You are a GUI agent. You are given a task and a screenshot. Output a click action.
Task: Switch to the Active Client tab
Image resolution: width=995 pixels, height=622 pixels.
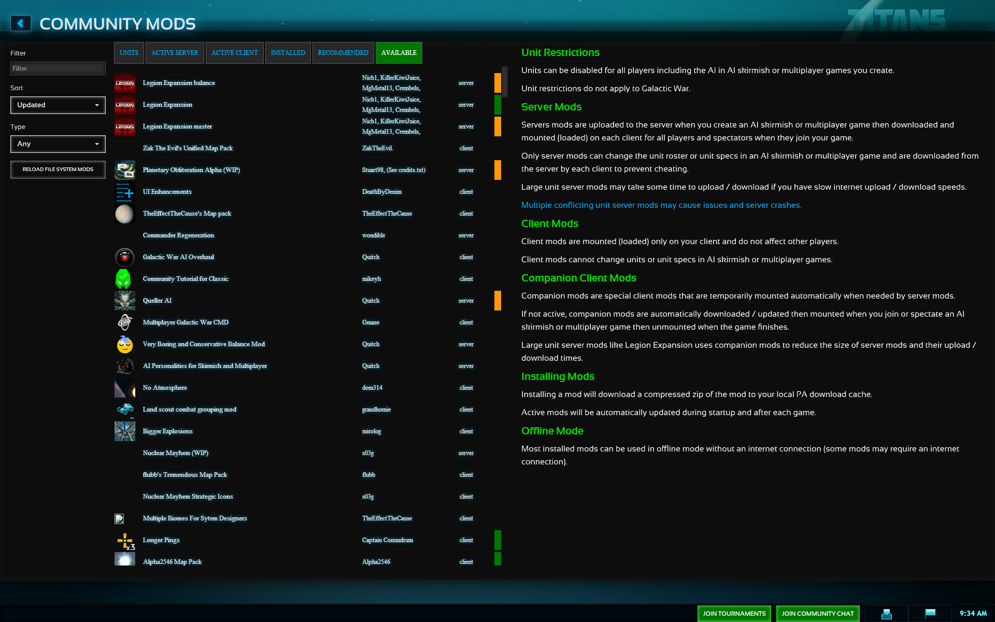click(234, 53)
